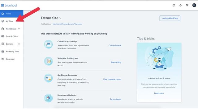Click the Update or add plugins icon

click(48, 98)
